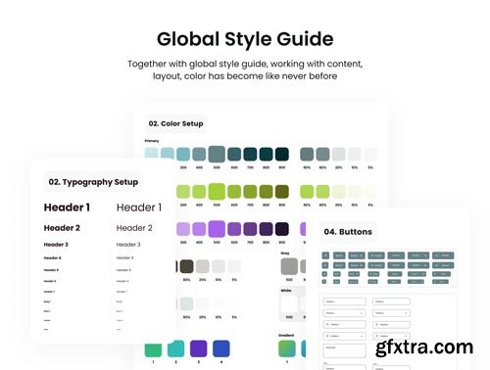Click the Primary 20% tint swatch
Image resolution: width=490 pixels, height=370 pixels.
(339, 154)
